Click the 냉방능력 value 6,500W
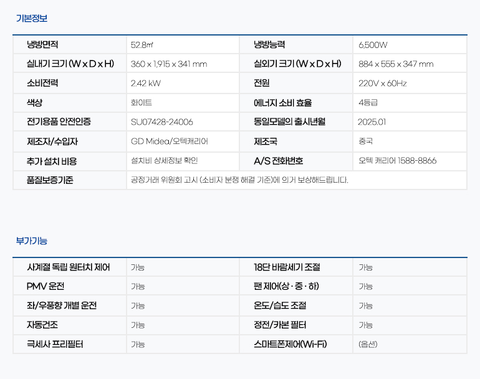 (x=373, y=45)
